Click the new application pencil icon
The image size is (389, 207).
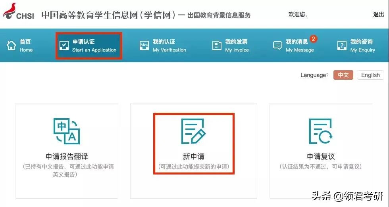click(x=194, y=131)
